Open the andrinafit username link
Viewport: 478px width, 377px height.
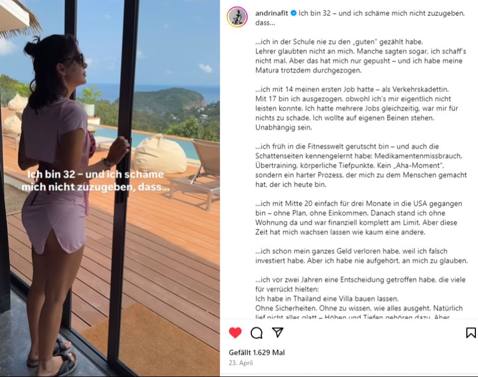click(271, 13)
